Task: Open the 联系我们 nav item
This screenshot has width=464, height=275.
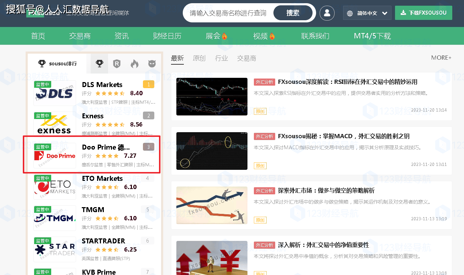Action: click(x=315, y=36)
